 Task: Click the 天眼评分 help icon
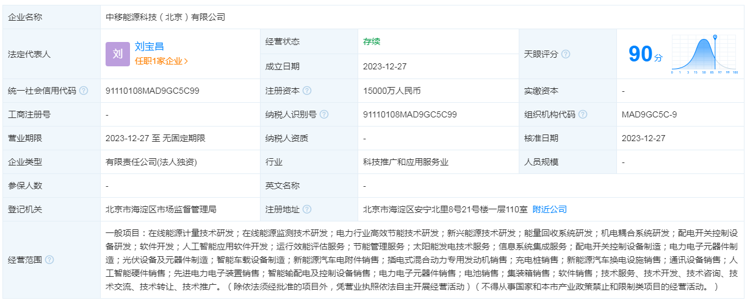(x=566, y=54)
